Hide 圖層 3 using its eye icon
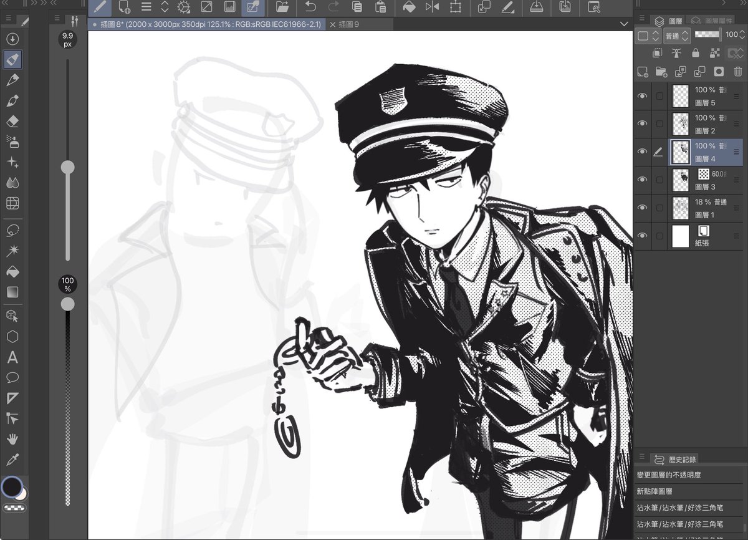The height and width of the screenshot is (540, 748). 643,180
